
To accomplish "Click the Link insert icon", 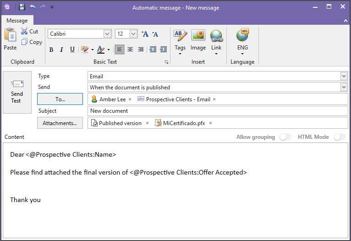I will pyautogui.click(x=216, y=36).
